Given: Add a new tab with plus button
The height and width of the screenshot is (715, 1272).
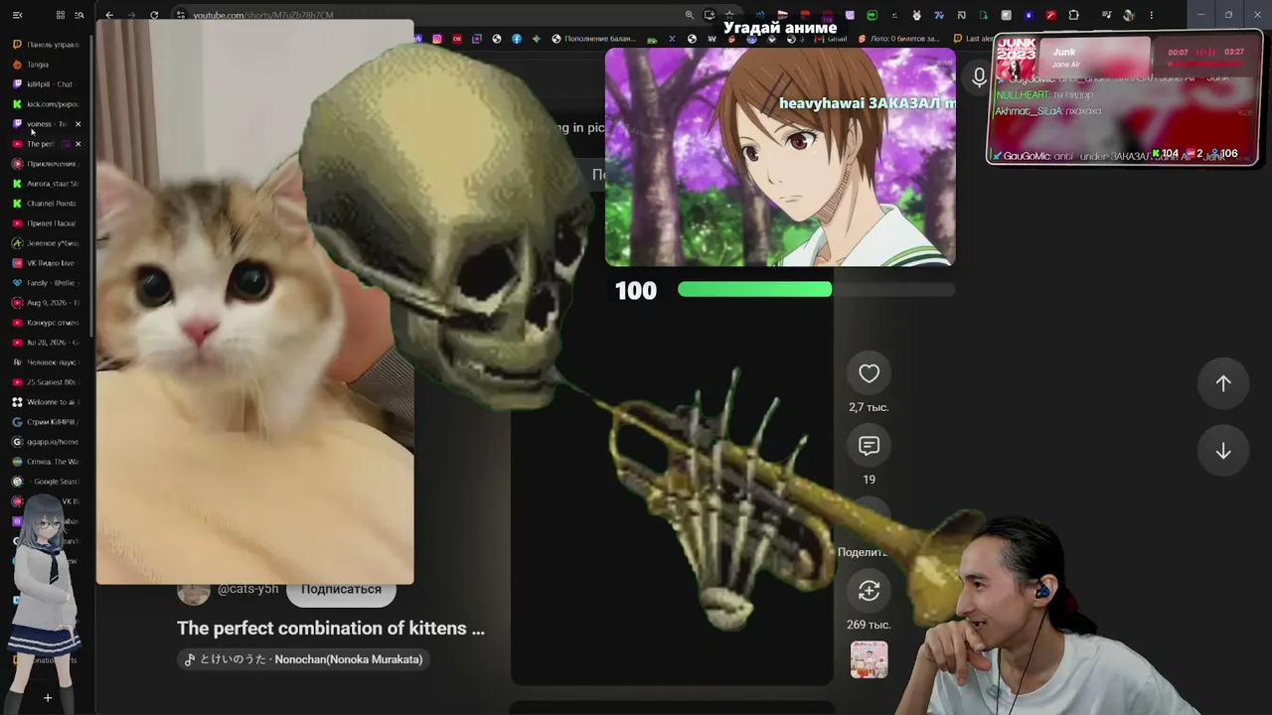Looking at the screenshot, I should point(47,698).
